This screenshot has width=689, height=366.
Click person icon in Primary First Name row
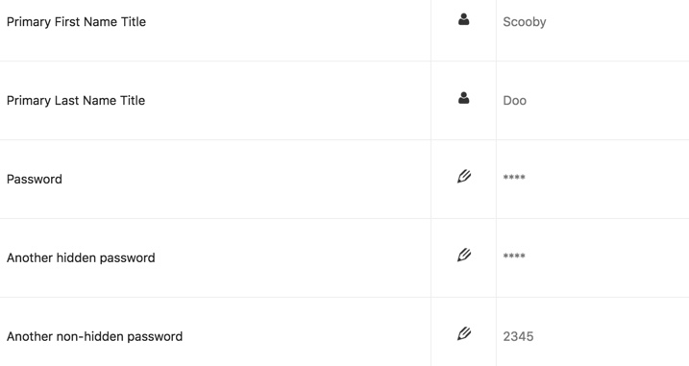[x=463, y=19]
